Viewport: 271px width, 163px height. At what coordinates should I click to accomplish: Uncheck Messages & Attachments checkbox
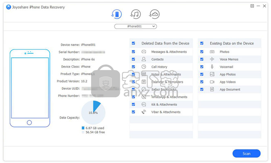(x=133, y=52)
